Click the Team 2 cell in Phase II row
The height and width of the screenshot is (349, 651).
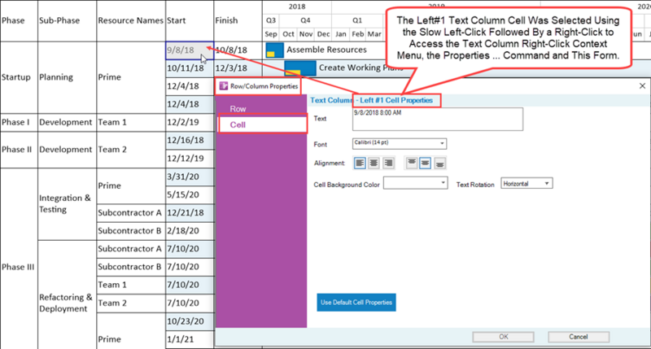pos(131,150)
